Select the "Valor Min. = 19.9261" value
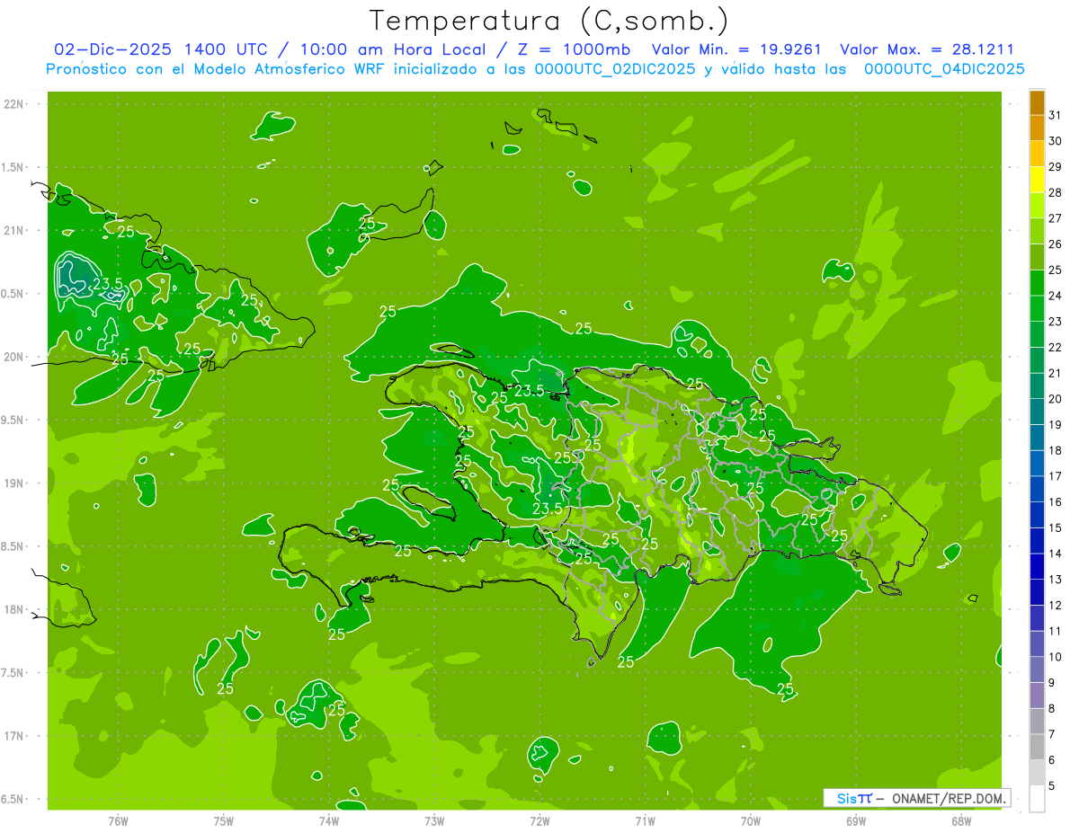 click(736, 49)
